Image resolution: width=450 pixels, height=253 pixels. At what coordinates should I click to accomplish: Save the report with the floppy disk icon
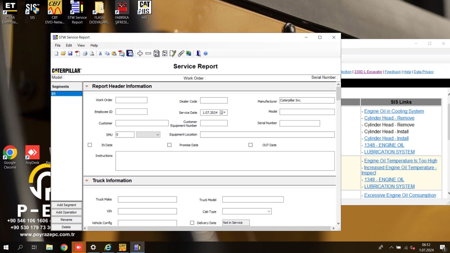coord(70,53)
